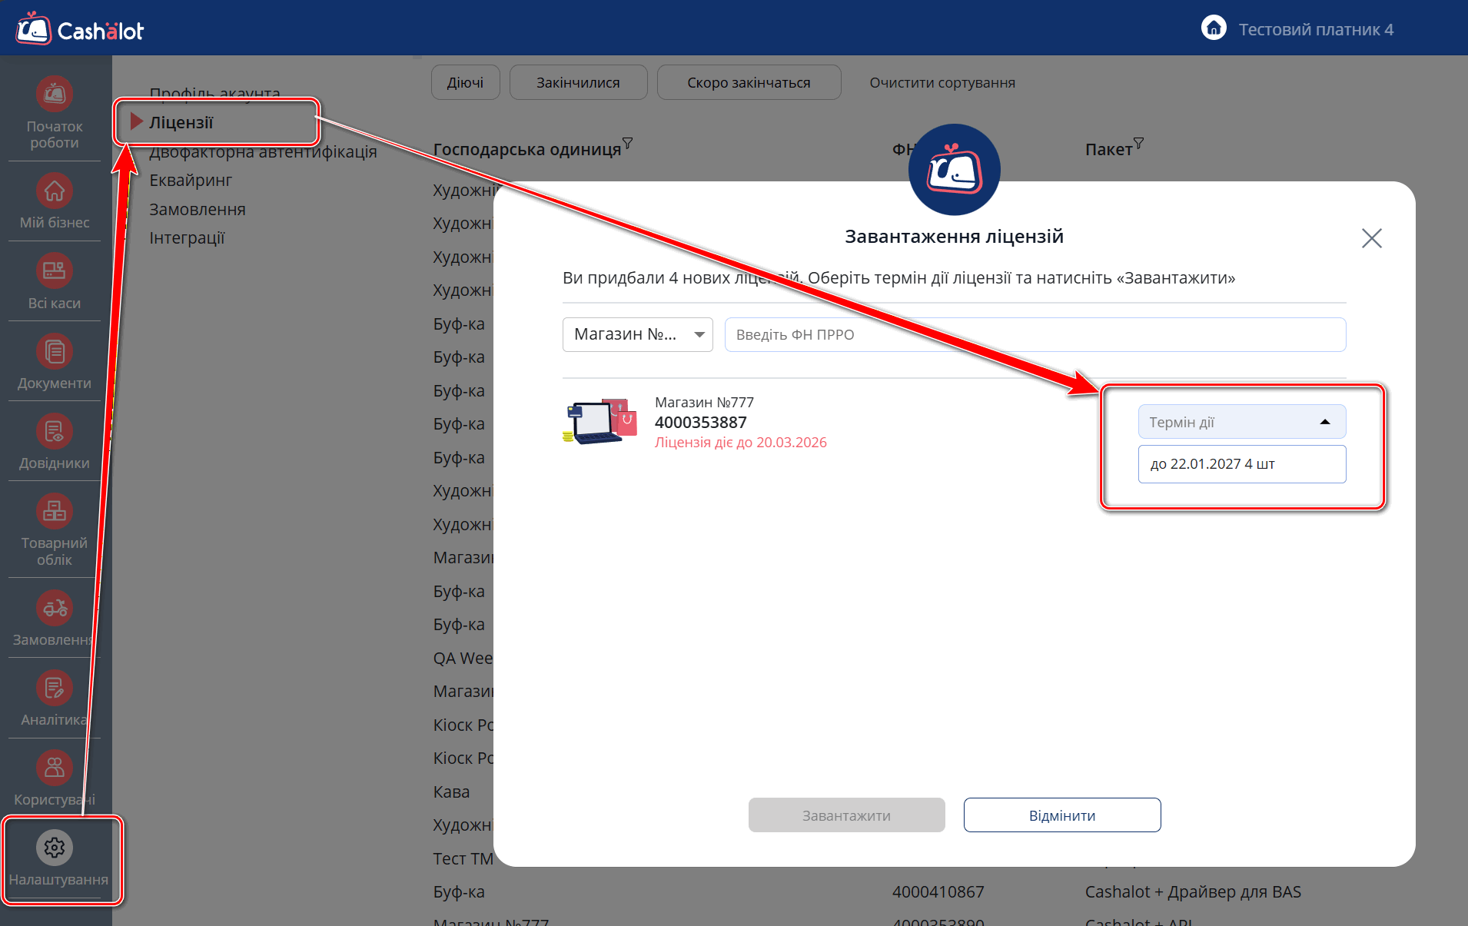Close the Завантаження ліцензій dialog
1468x926 pixels.
coord(1371,238)
